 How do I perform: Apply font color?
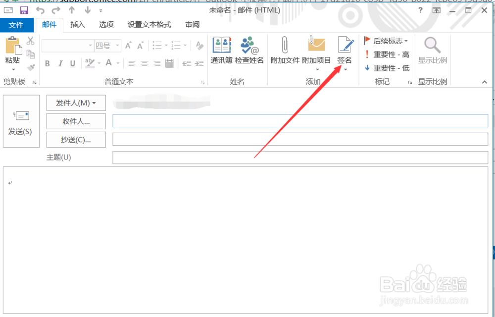(x=109, y=63)
